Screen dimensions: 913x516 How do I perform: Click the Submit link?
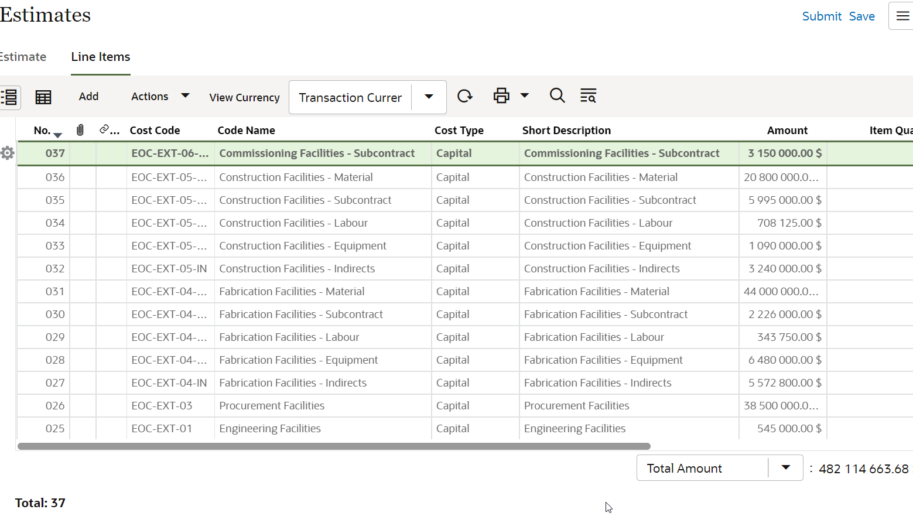pos(822,16)
